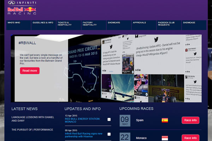Click the Spain flag icon
This screenshot has height=141, width=212.
[x=165, y=120]
